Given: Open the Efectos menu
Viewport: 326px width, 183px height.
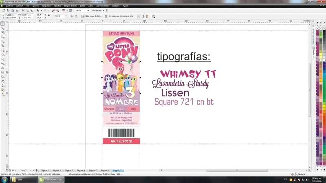Looking at the screenshot, I should pyautogui.click(x=57, y=6).
